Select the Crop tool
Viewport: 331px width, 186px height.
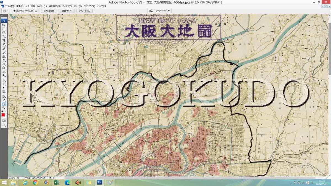(x=4, y=40)
